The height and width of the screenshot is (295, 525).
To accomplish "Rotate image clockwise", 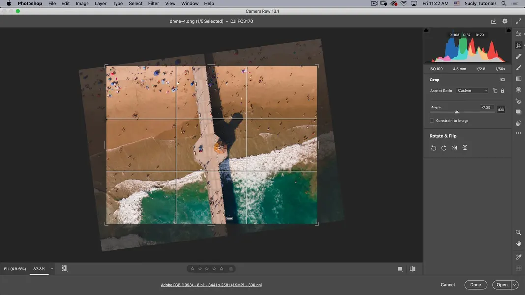I will (443, 148).
